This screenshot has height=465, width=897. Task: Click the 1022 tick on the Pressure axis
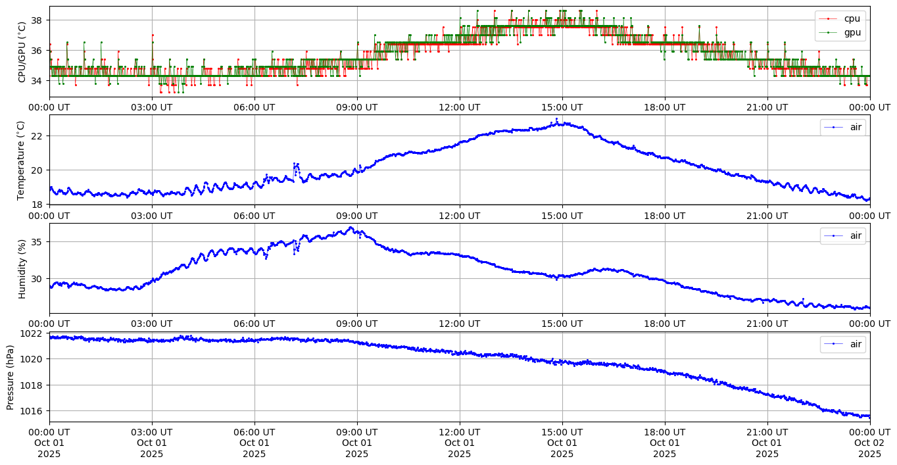[34, 333]
